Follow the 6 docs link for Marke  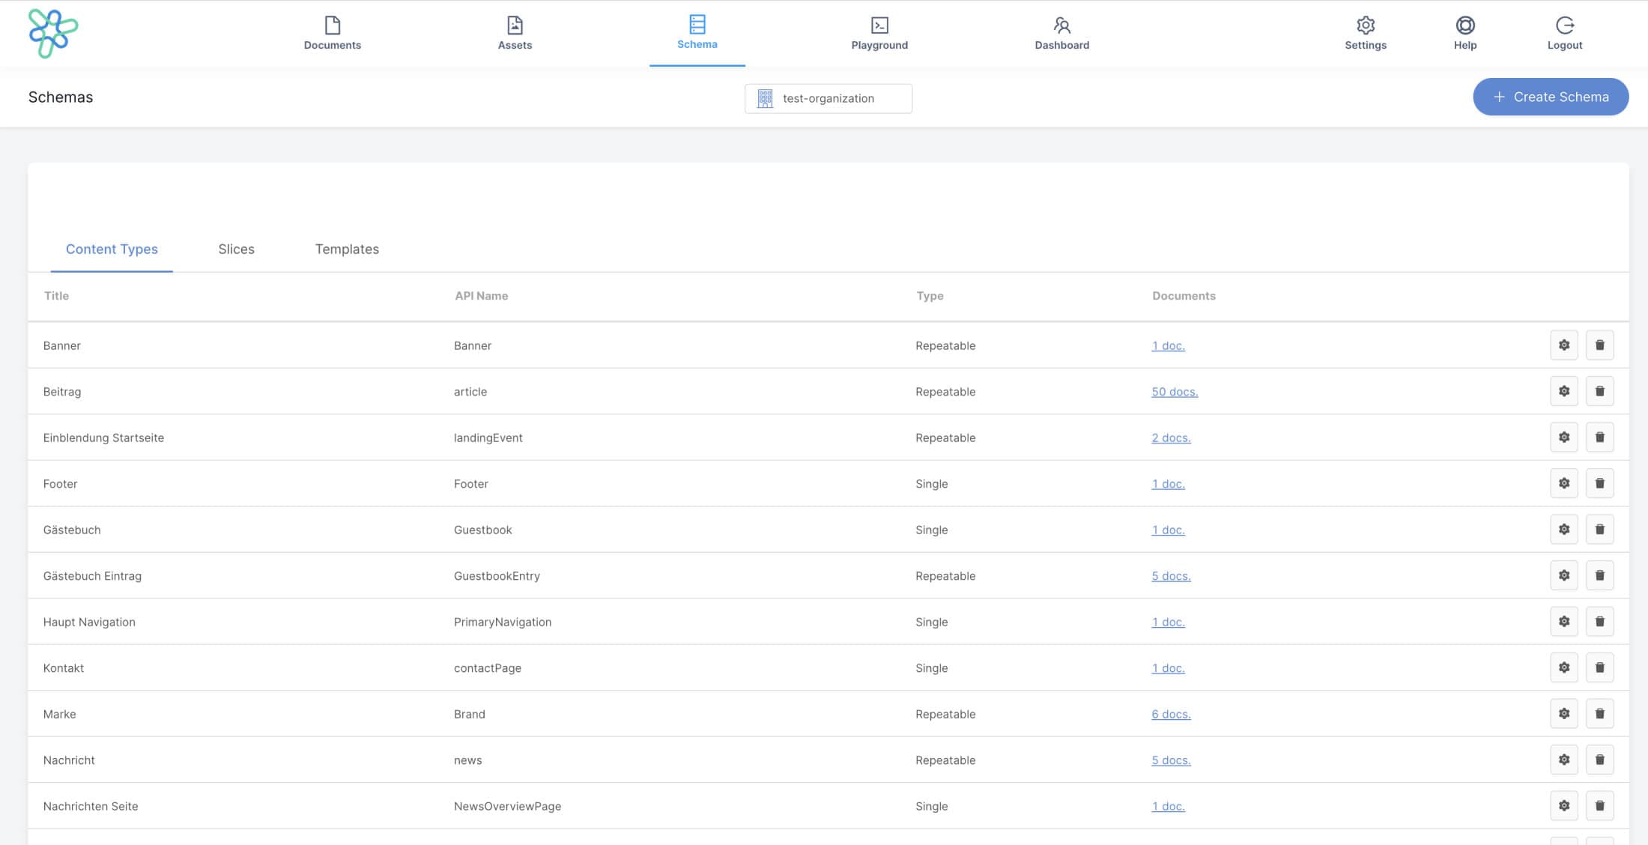pos(1170,714)
